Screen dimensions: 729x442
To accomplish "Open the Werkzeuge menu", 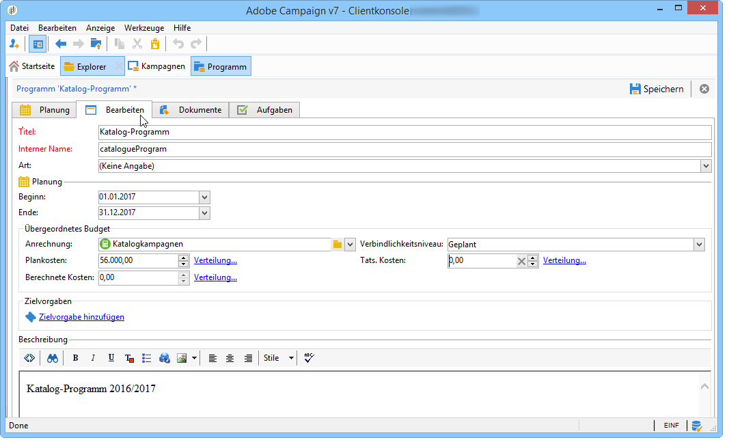I will (144, 29).
